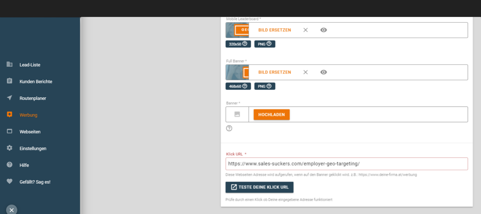Image resolution: width=481 pixels, height=214 pixels.
Task: Click into the Klick URL input field
Action: pos(347,164)
